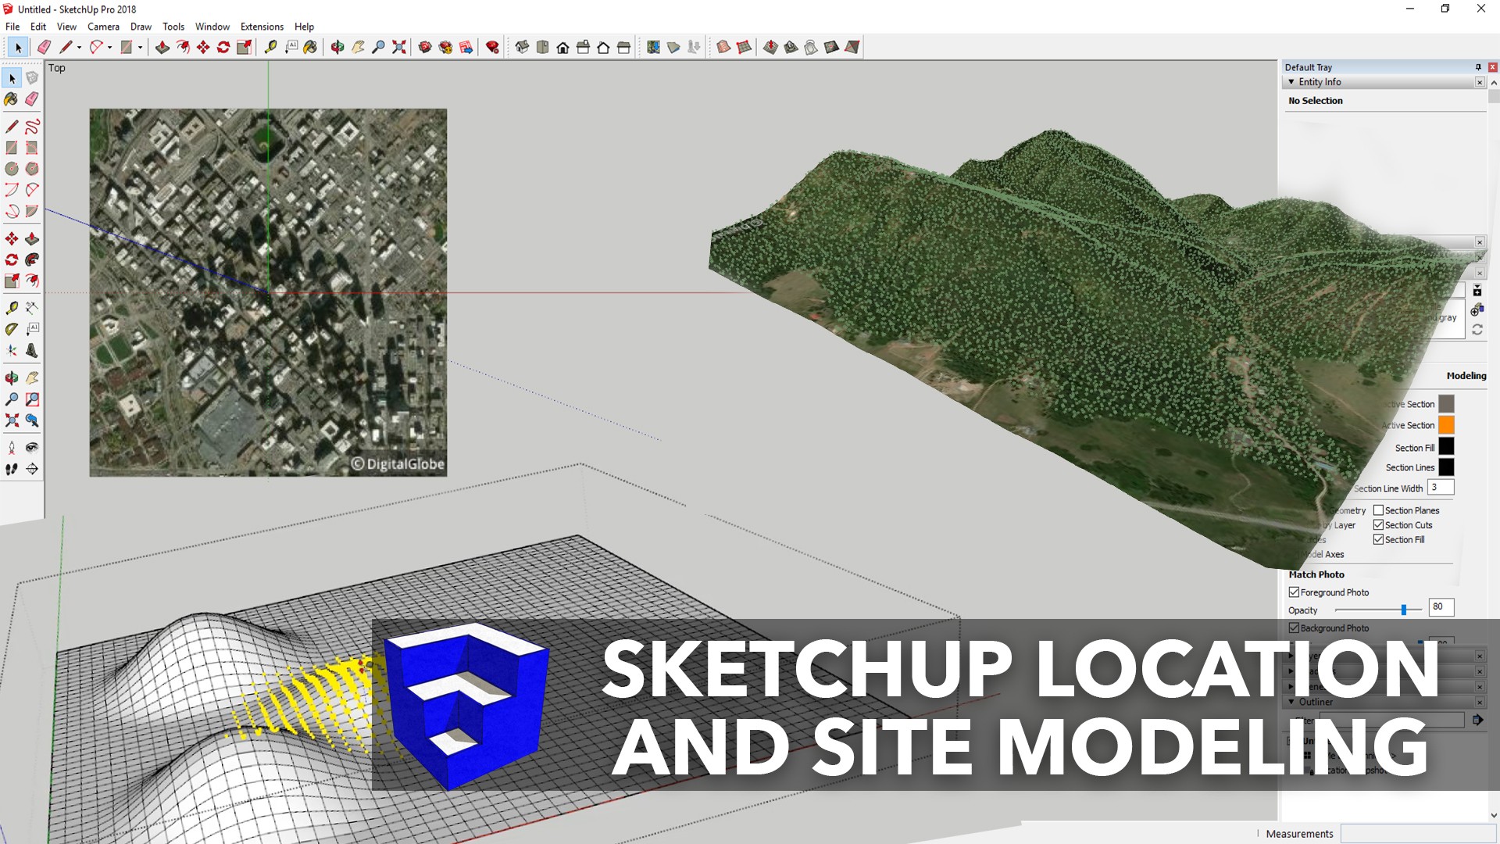Select Sandbox From Contours tool

[723, 47]
